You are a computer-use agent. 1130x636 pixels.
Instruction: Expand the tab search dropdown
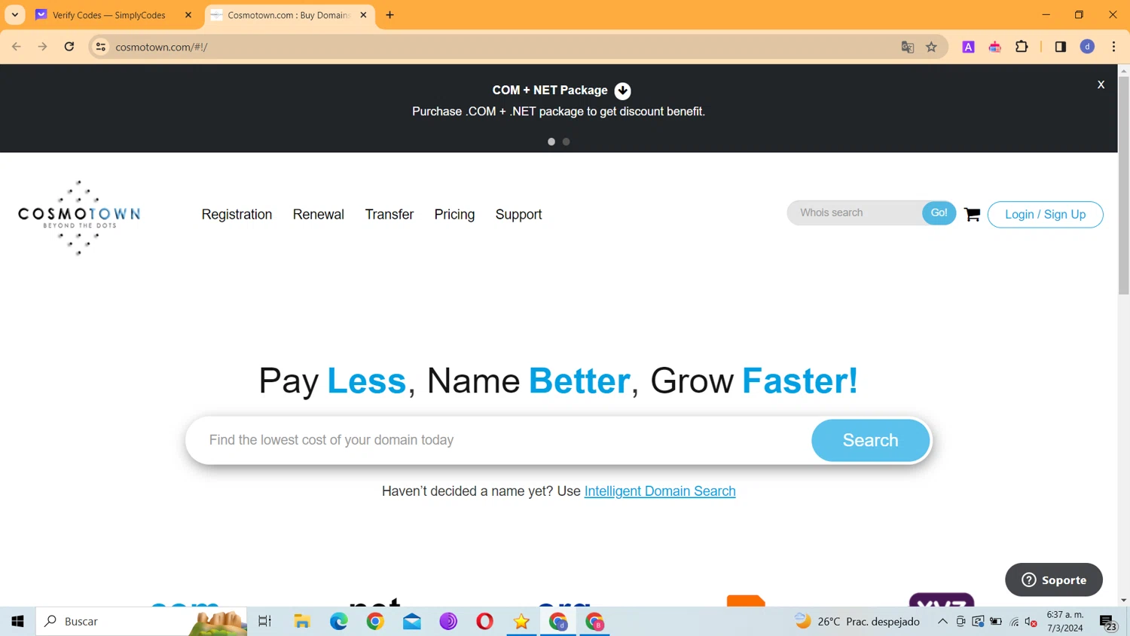pos(15,15)
